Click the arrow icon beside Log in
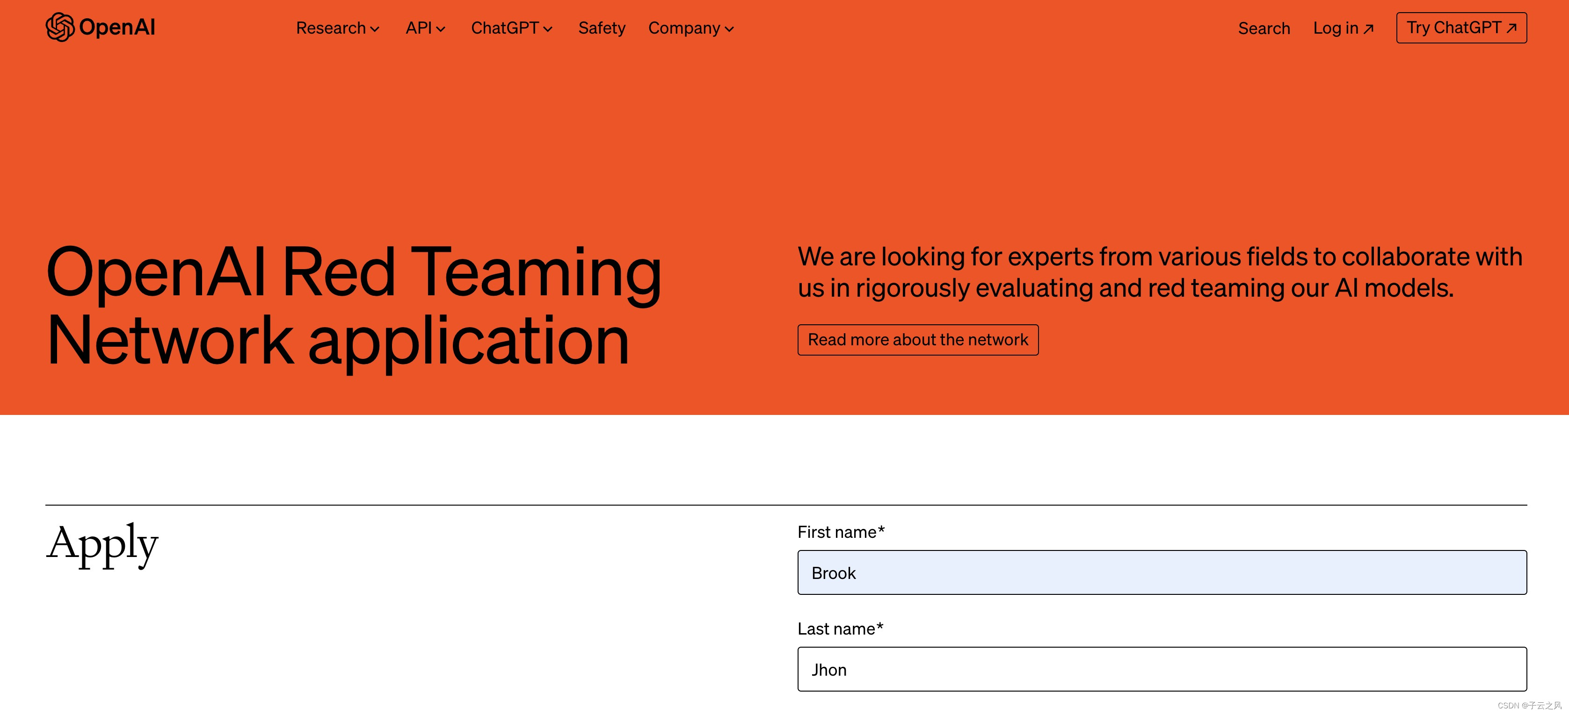Image resolution: width=1569 pixels, height=714 pixels. (x=1368, y=29)
